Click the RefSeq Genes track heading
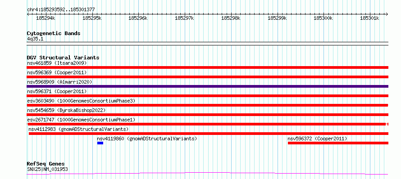The width and height of the screenshot is (401, 179). pos(46,164)
